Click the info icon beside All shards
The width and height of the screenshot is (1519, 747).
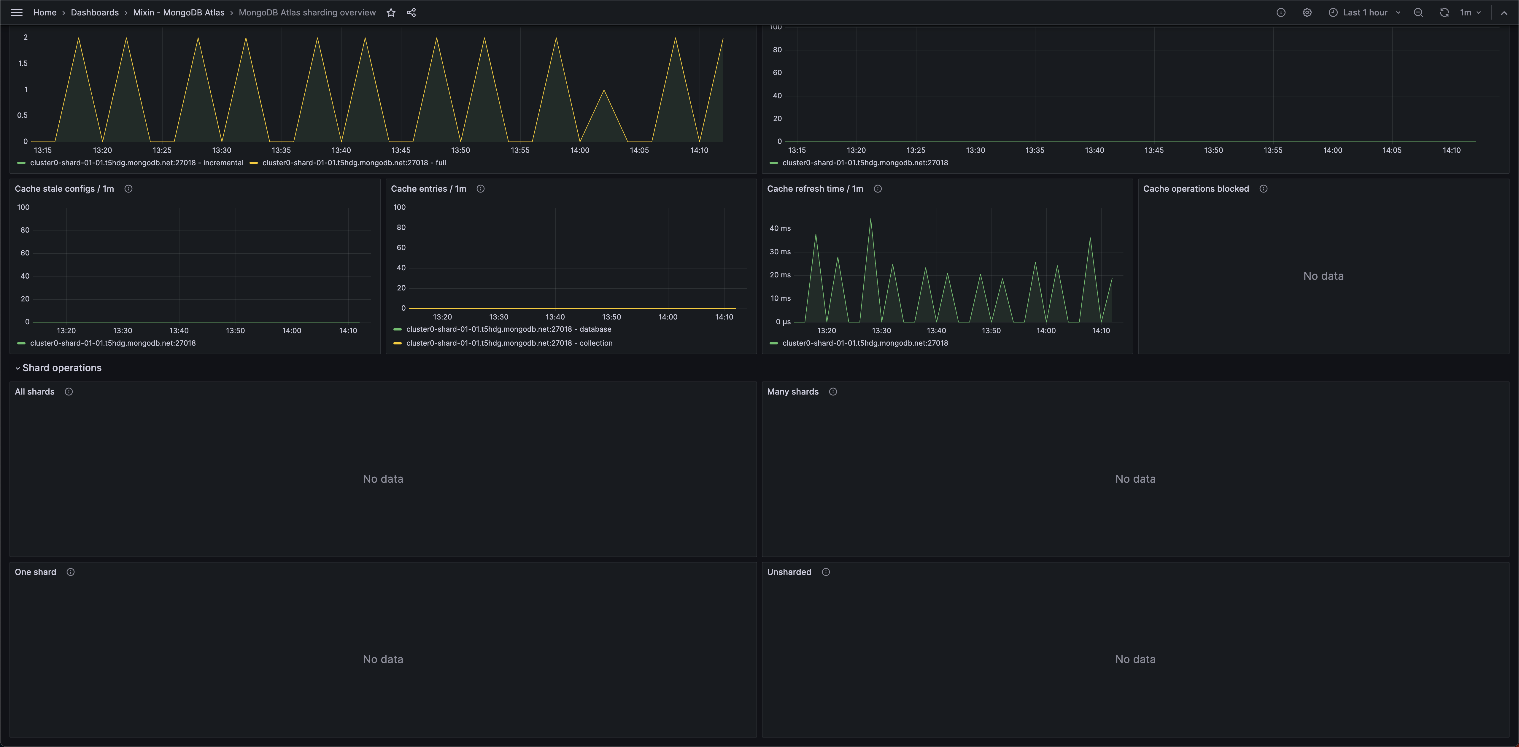pyautogui.click(x=69, y=392)
